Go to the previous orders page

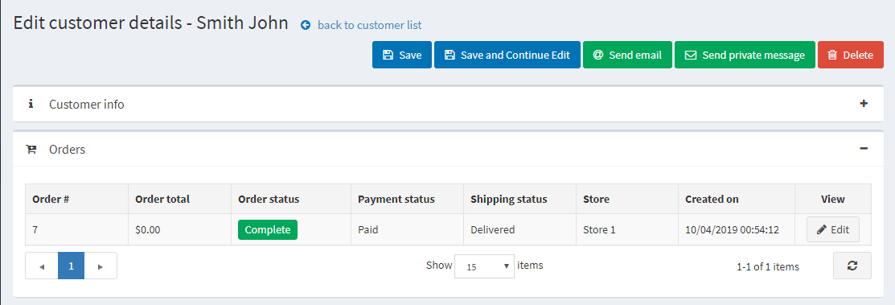click(42, 266)
